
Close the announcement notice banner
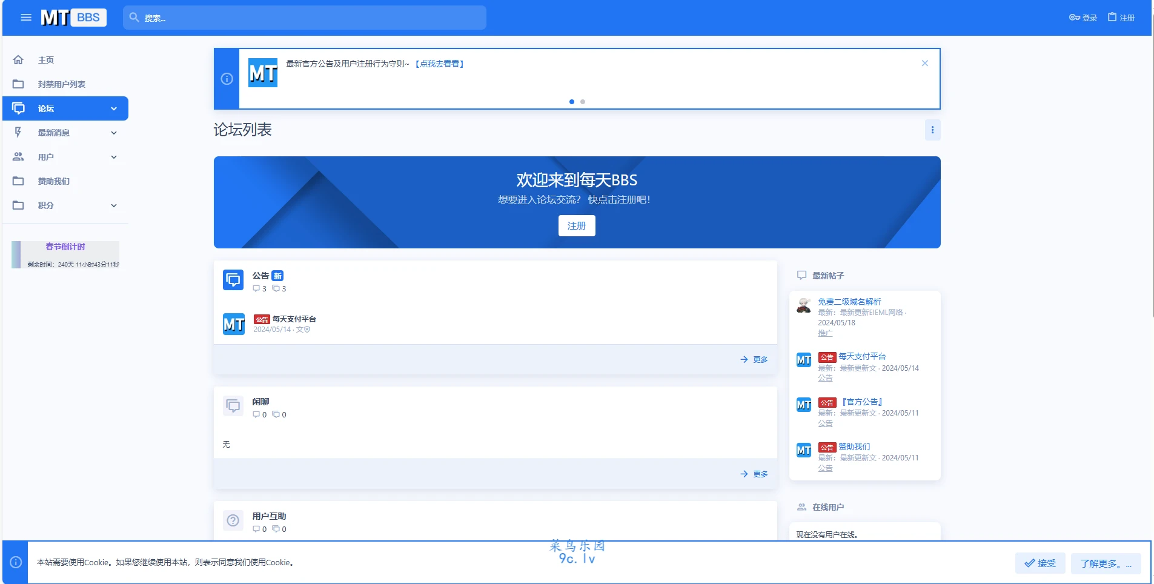tap(924, 63)
